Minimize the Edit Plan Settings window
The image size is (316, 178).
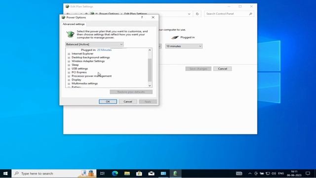click(229, 6)
